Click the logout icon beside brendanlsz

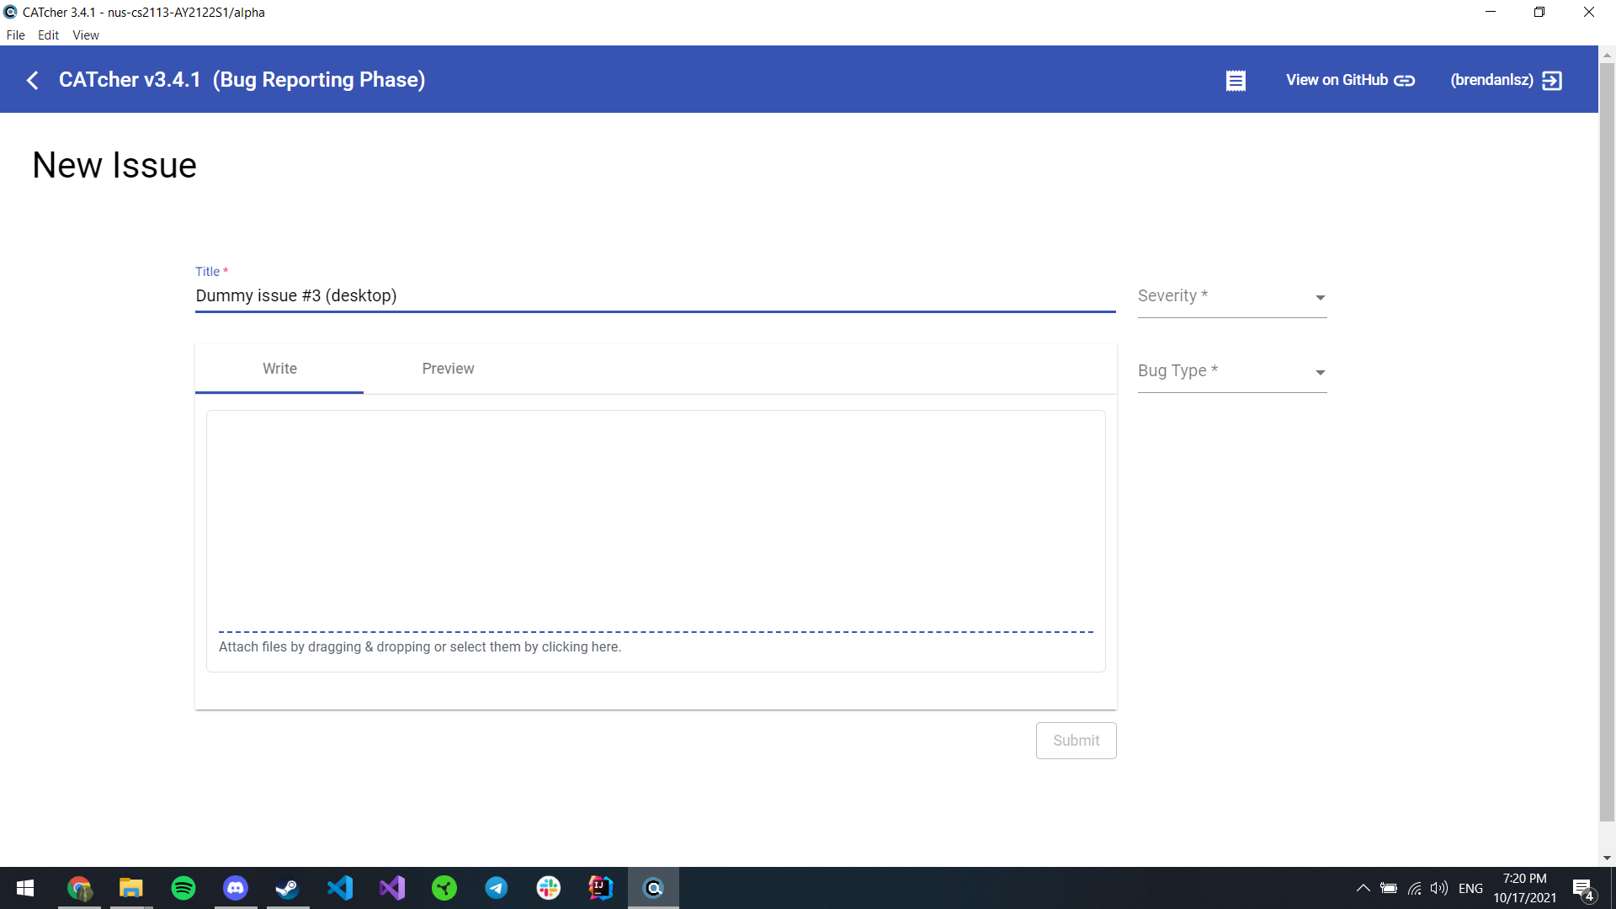1552,81
